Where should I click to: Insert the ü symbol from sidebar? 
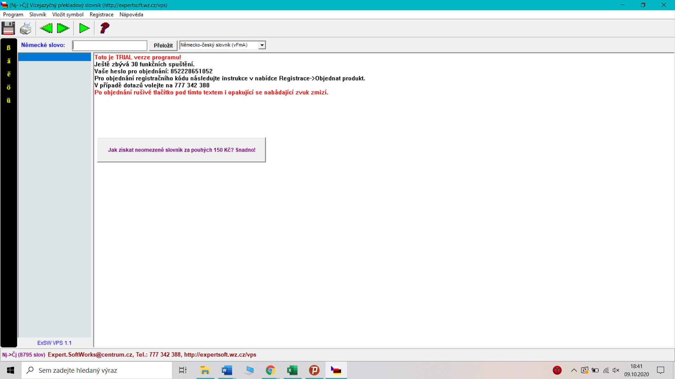tap(9, 100)
